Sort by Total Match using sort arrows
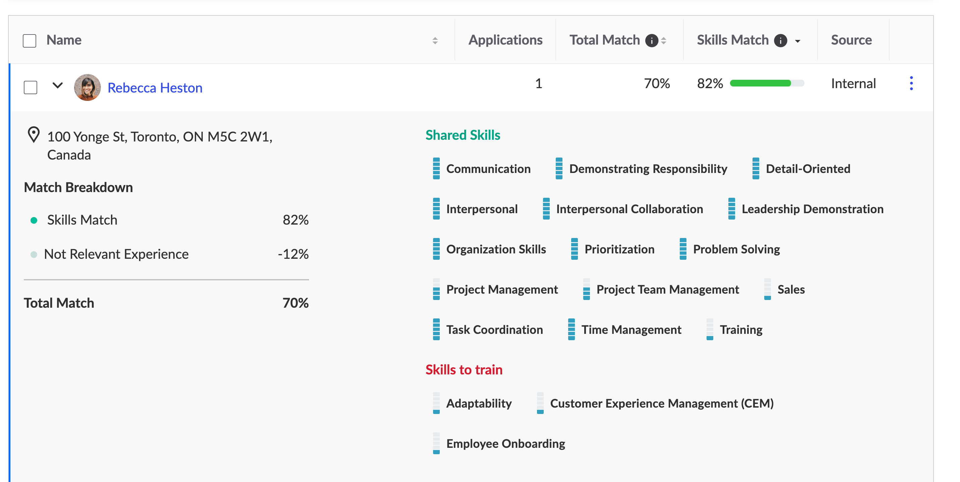Viewport: 960px width, 482px height. (664, 41)
